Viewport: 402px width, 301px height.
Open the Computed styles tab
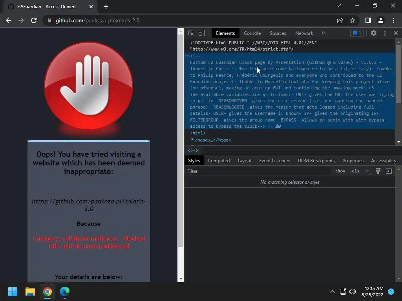(x=218, y=160)
